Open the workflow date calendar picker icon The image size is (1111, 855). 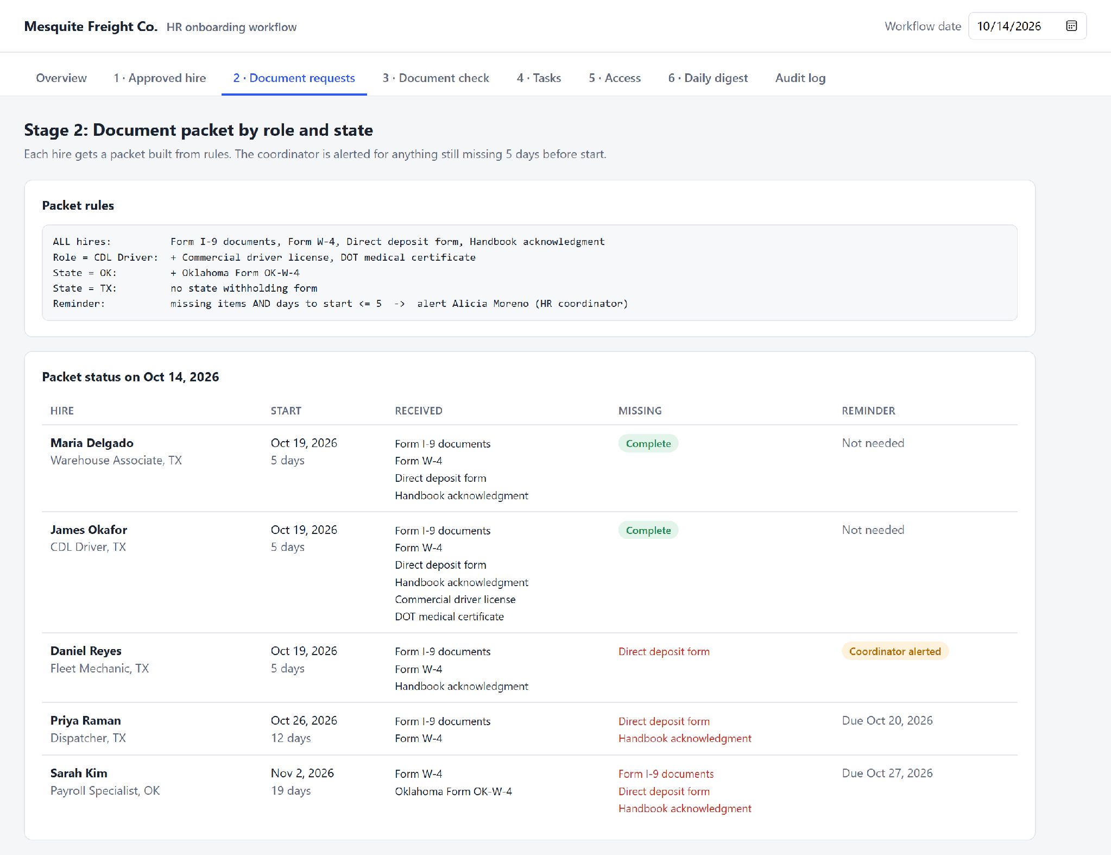pyautogui.click(x=1071, y=26)
